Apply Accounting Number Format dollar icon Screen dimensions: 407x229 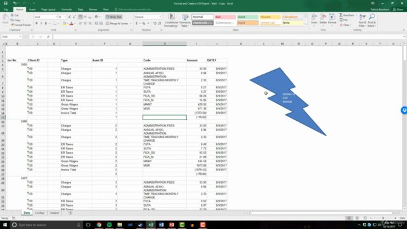pyautogui.click(x=137, y=24)
